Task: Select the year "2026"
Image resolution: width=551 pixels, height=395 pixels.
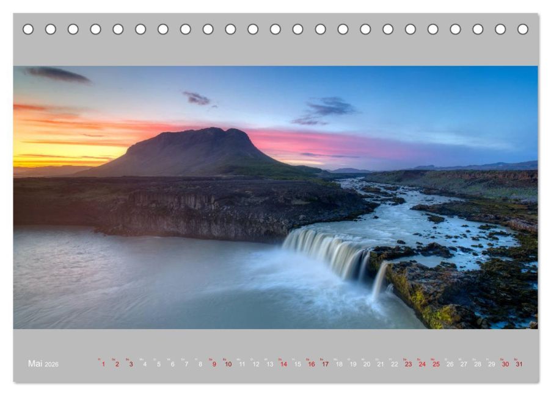Action: pos(52,365)
